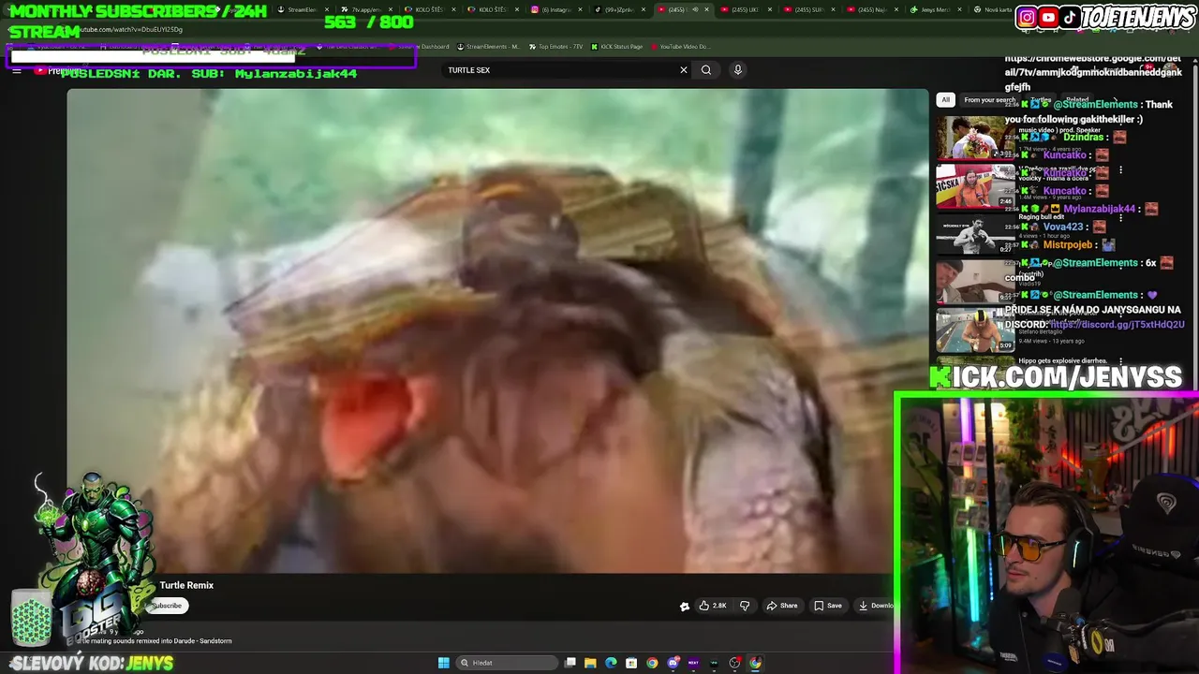Screen dimensions: 1199x674
Task: Mute the playing YouTube tab audio
Action: 694,9
